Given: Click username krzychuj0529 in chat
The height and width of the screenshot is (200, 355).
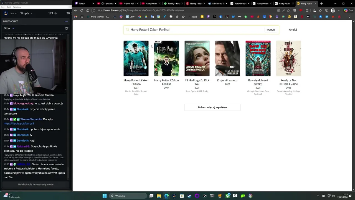Looking at the screenshot, I should [x=22, y=95].
